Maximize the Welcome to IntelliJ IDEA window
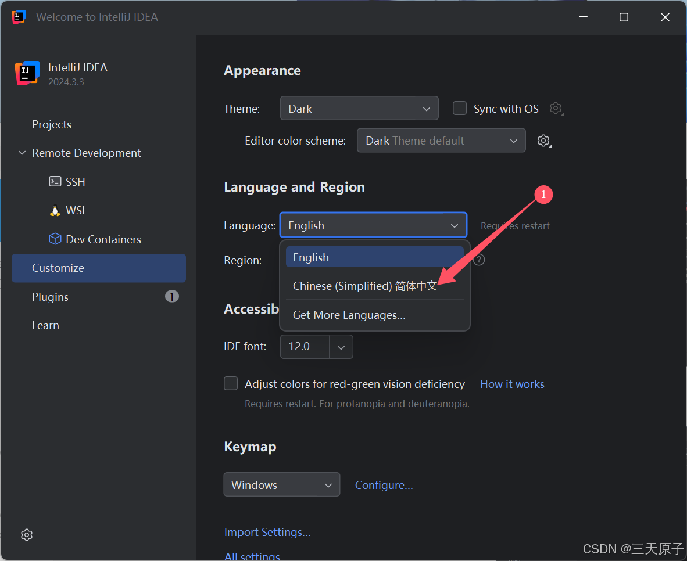Image resolution: width=687 pixels, height=561 pixels. click(624, 17)
